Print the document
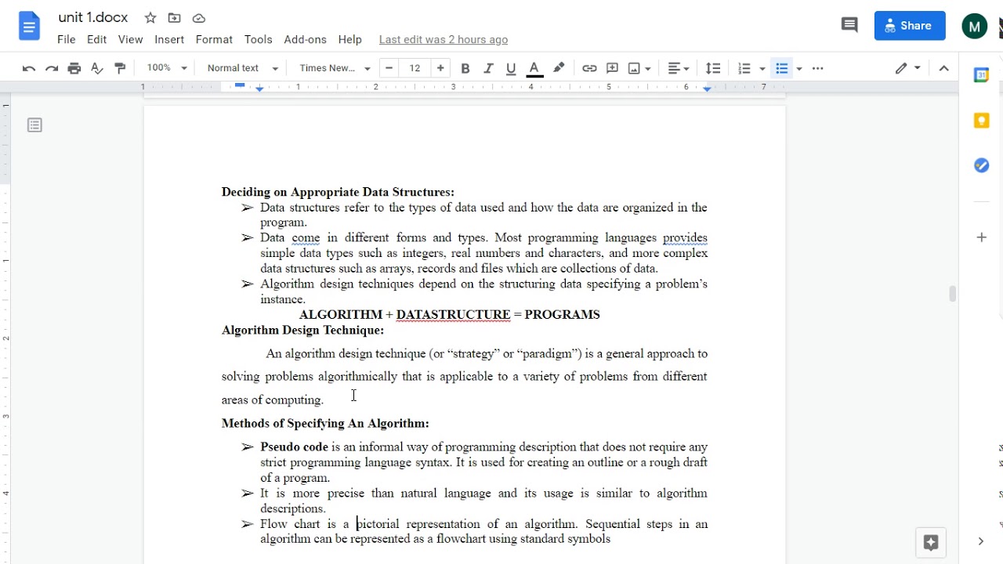 pyautogui.click(x=74, y=68)
